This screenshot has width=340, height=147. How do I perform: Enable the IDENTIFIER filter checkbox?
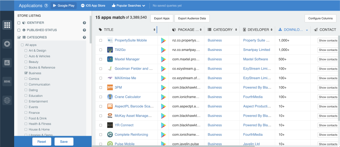point(19,23)
